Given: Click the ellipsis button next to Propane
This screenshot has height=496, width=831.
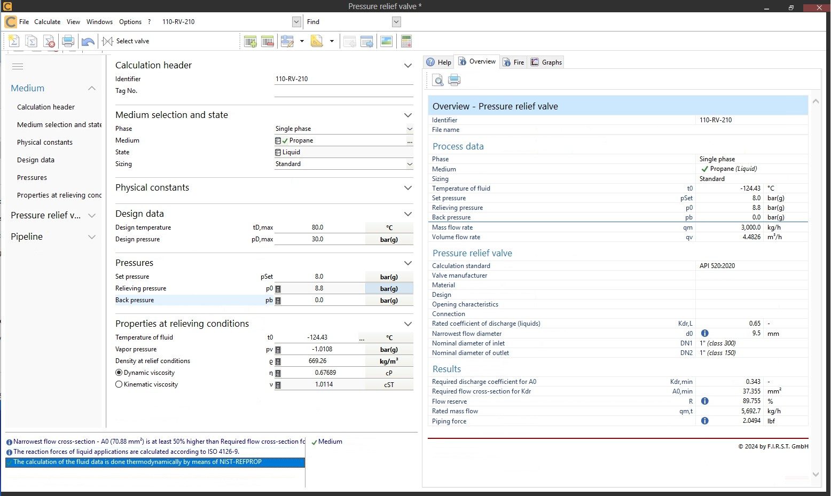Looking at the screenshot, I should pyautogui.click(x=410, y=141).
